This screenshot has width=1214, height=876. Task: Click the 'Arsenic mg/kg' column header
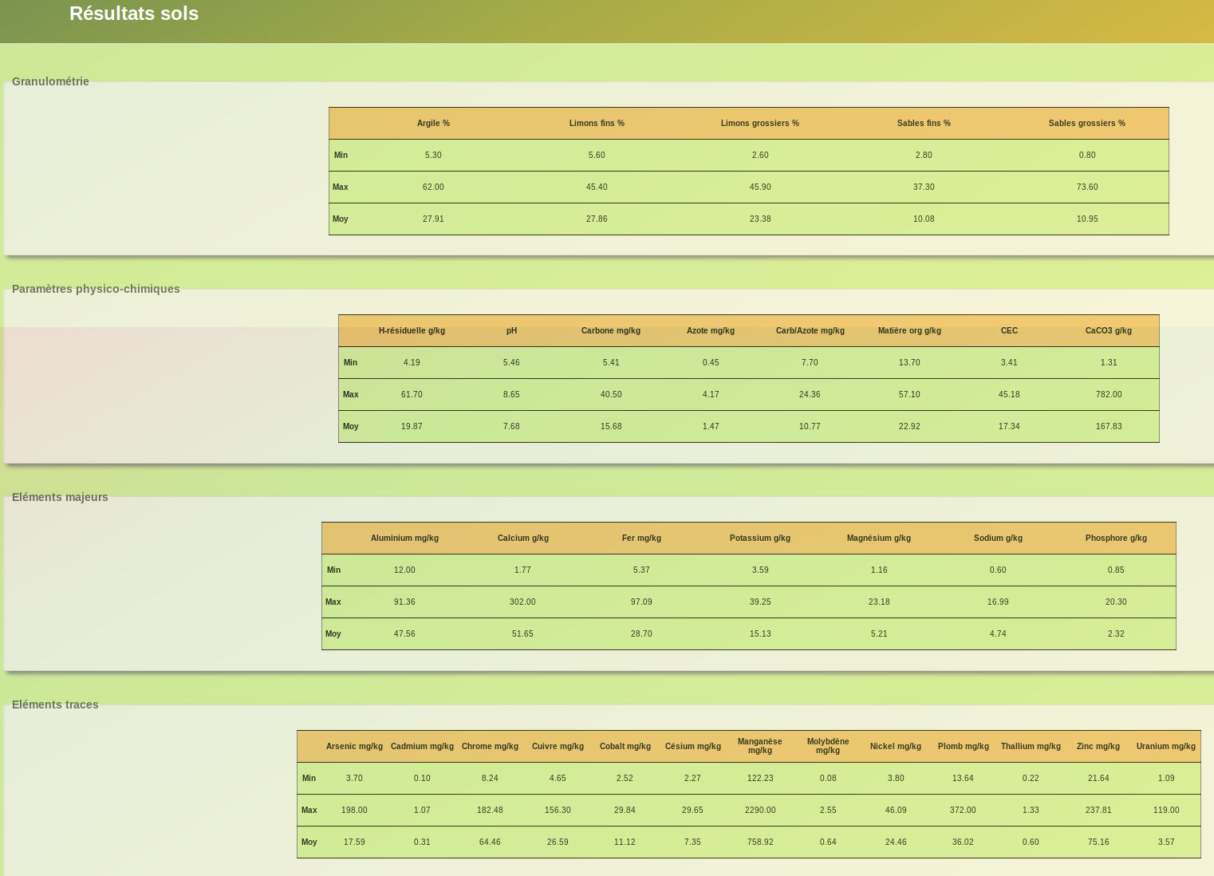tap(354, 746)
